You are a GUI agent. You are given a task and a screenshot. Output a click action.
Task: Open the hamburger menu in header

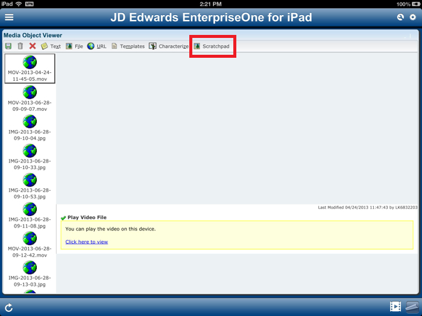tap(9, 17)
